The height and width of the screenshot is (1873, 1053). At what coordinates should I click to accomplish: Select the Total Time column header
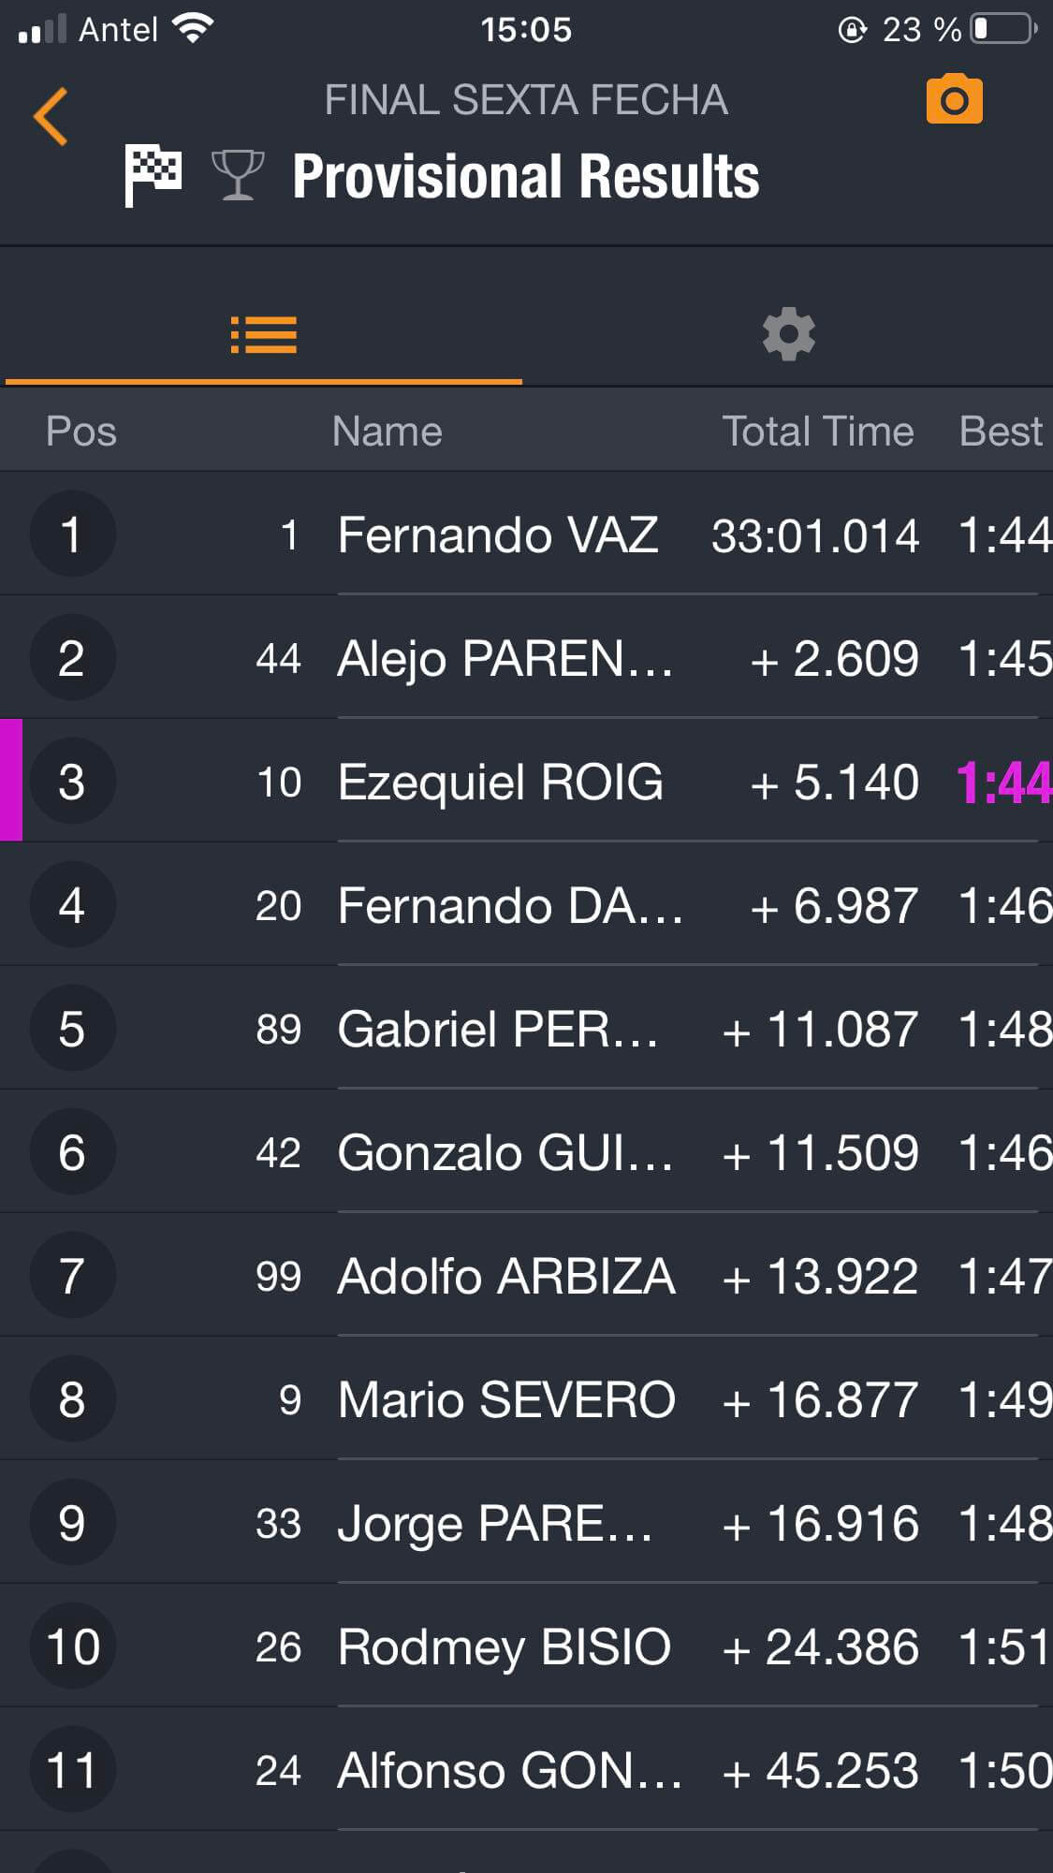(817, 432)
